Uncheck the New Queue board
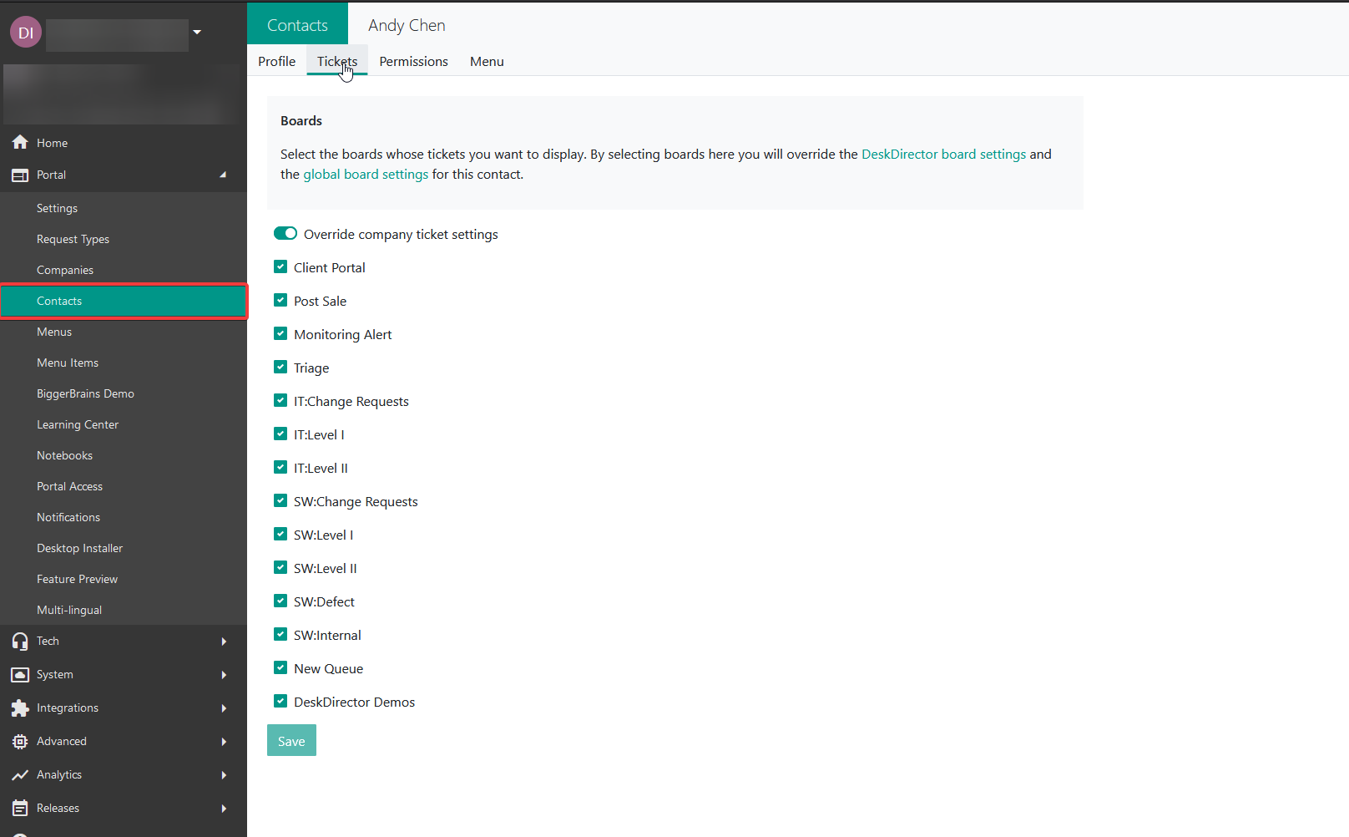The width and height of the screenshot is (1349, 837). pos(280,668)
